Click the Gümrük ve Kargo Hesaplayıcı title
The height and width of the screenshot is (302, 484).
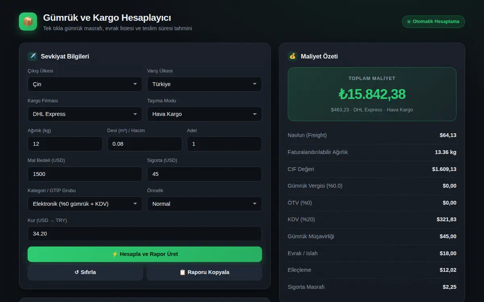107,18
